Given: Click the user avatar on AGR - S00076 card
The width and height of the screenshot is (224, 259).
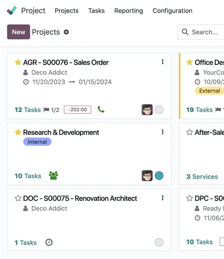Looking at the screenshot, I should coord(147,110).
